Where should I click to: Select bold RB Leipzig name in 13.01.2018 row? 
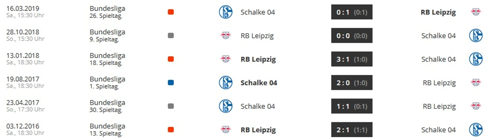coord(258,59)
